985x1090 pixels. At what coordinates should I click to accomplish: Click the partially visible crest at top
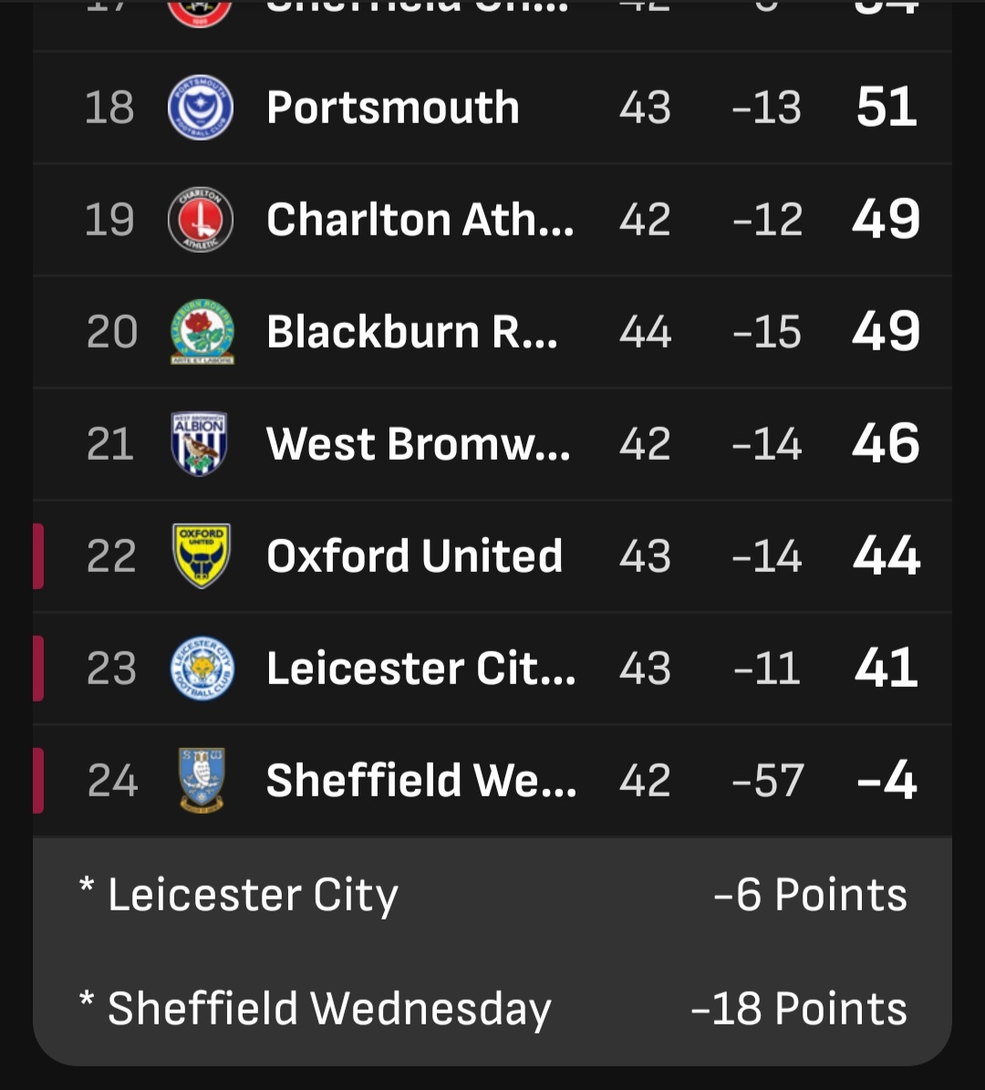pyautogui.click(x=200, y=11)
